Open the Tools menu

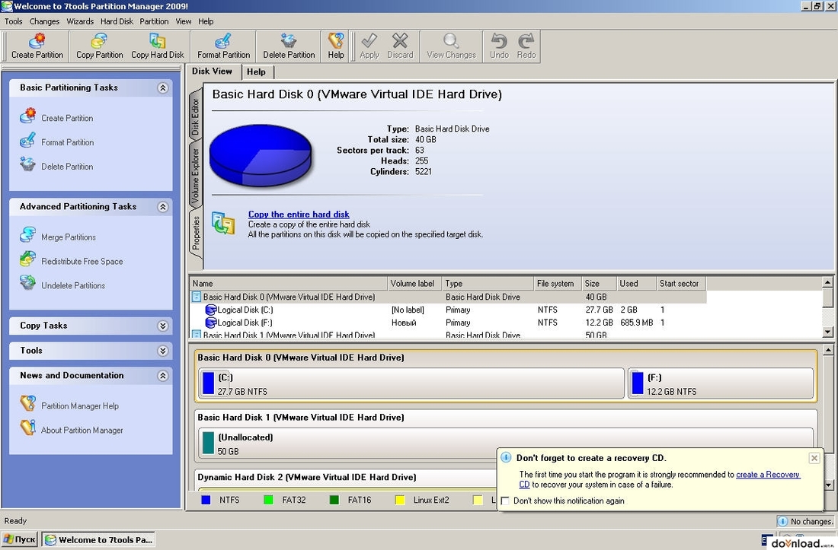[x=14, y=21]
